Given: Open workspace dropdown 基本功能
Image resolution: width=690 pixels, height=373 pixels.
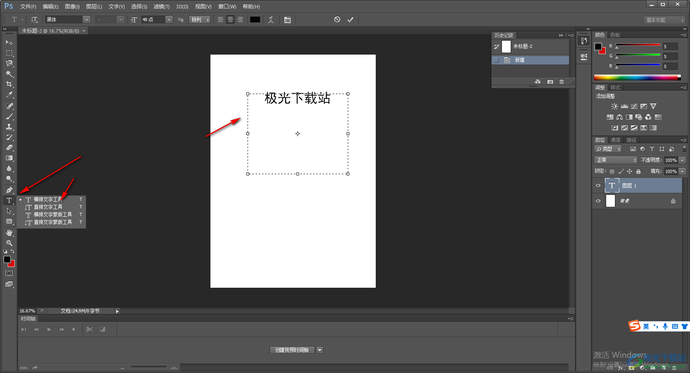Looking at the screenshot, I should pyautogui.click(x=664, y=20).
